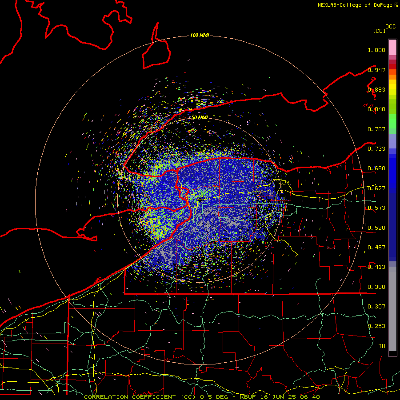Click the 0.360 legend value
This screenshot has width=400, height=400.
point(376,287)
